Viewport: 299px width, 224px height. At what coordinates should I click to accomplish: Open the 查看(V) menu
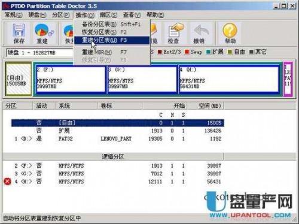(x=132, y=15)
